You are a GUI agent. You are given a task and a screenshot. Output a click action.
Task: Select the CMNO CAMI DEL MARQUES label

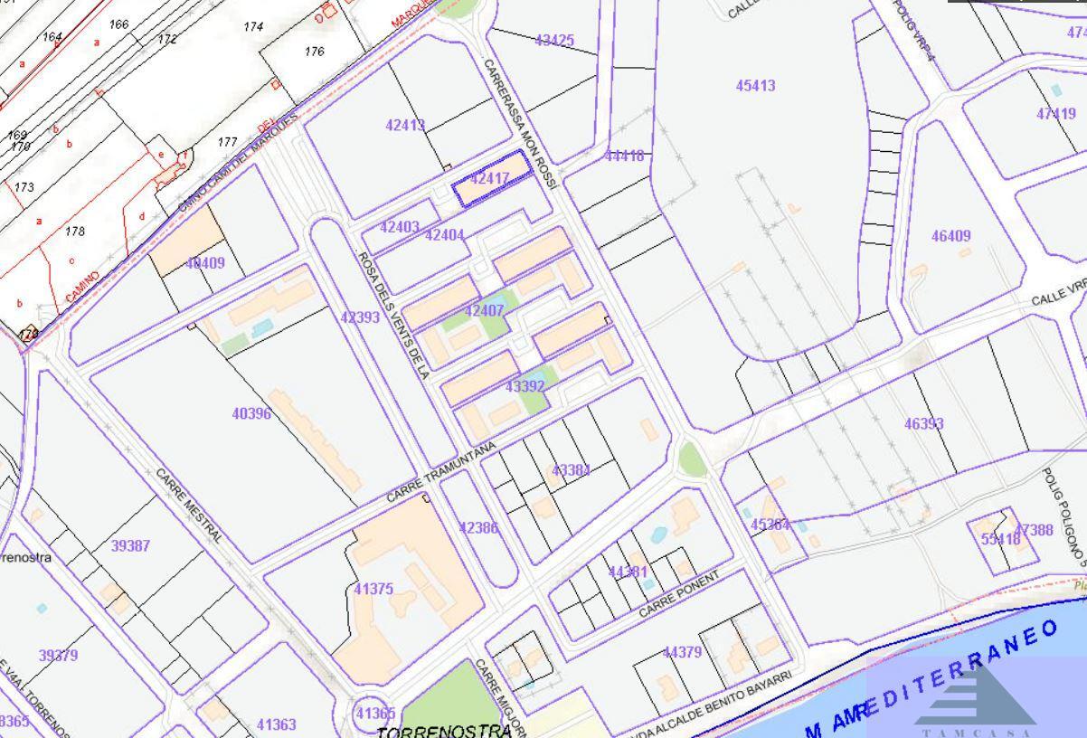(x=238, y=163)
